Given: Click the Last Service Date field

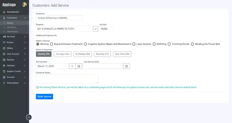Looking at the screenshot, I should [x=103, y=66].
